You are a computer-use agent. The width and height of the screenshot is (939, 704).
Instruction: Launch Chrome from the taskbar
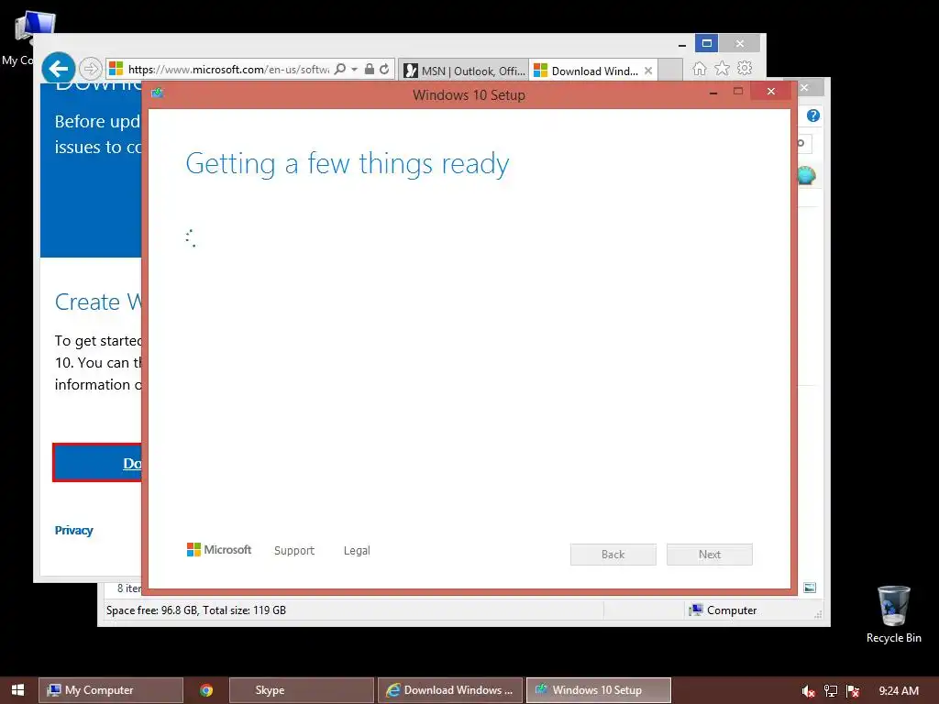[x=206, y=690]
